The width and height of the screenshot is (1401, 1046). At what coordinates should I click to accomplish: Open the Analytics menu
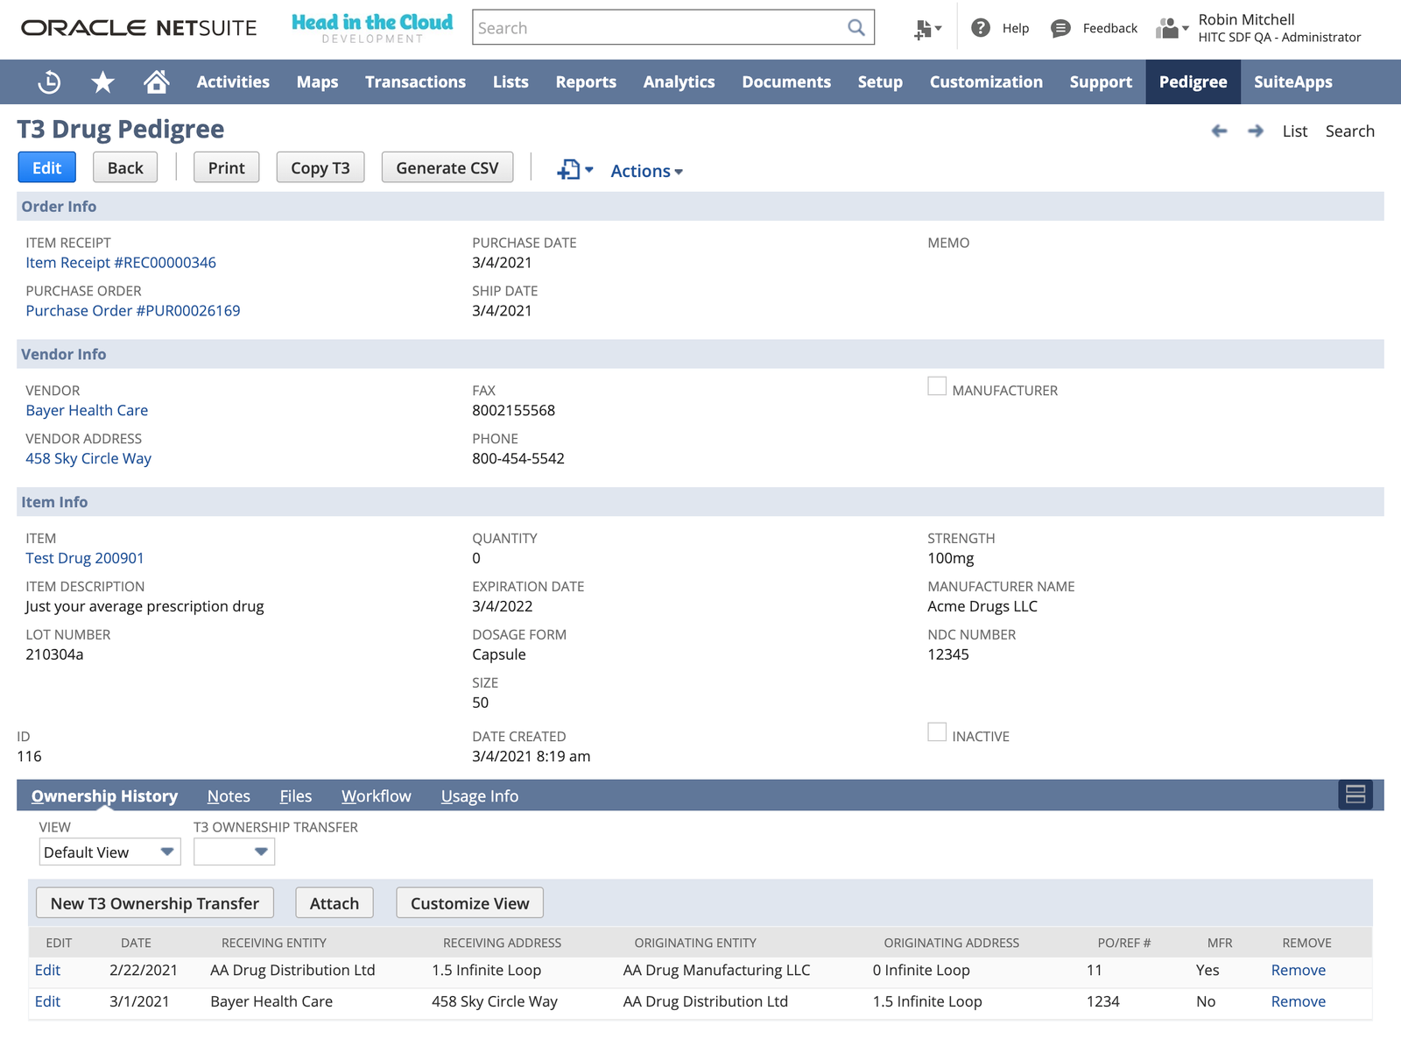(679, 81)
